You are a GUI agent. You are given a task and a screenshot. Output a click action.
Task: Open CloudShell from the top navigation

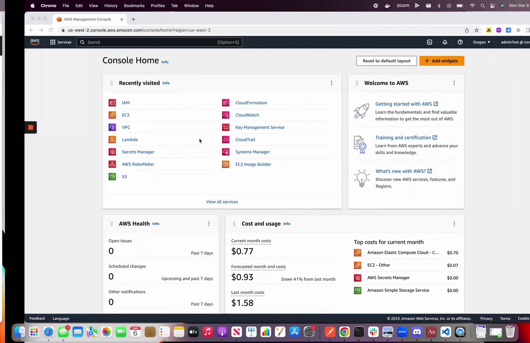(430, 42)
